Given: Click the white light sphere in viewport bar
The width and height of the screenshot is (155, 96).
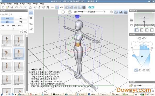Looking at the screenshot, I should coord(63,12).
